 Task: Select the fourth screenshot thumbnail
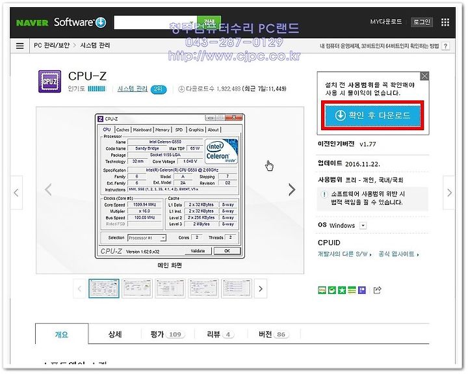click(203, 289)
